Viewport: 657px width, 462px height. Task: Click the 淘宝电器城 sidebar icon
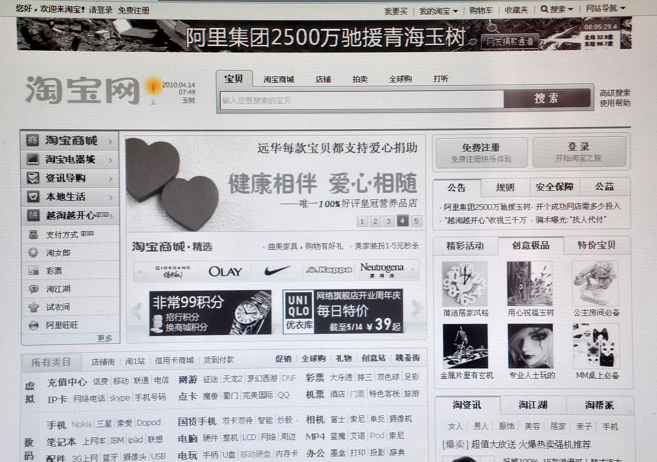(x=33, y=159)
